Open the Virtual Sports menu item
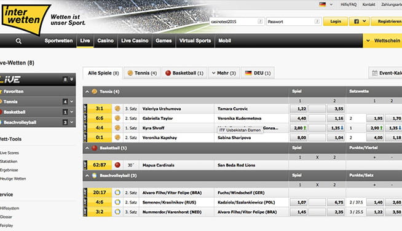 click(195, 41)
